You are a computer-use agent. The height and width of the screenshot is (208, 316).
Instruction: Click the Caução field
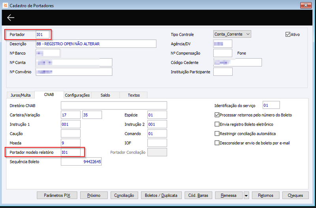click(71, 134)
